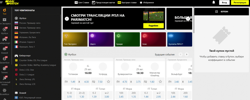
Task: Open Германия. Бундеслига link
Action: pos(30,32)
